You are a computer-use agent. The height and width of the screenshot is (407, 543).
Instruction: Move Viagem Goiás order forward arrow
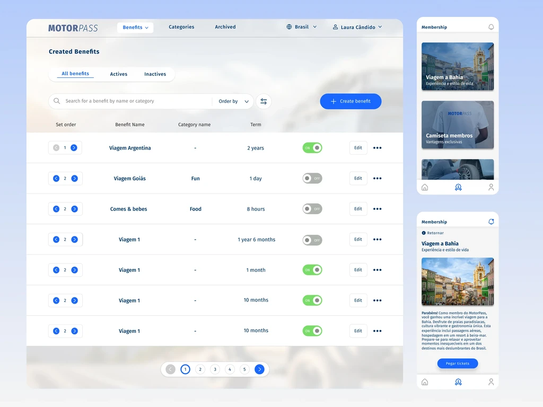(74, 178)
